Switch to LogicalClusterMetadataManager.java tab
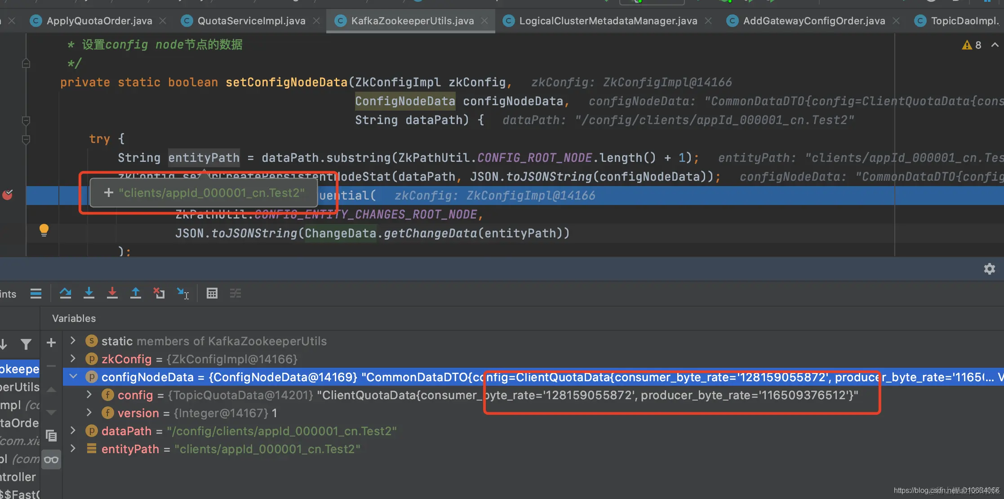The image size is (1004, 499). pos(608,21)
